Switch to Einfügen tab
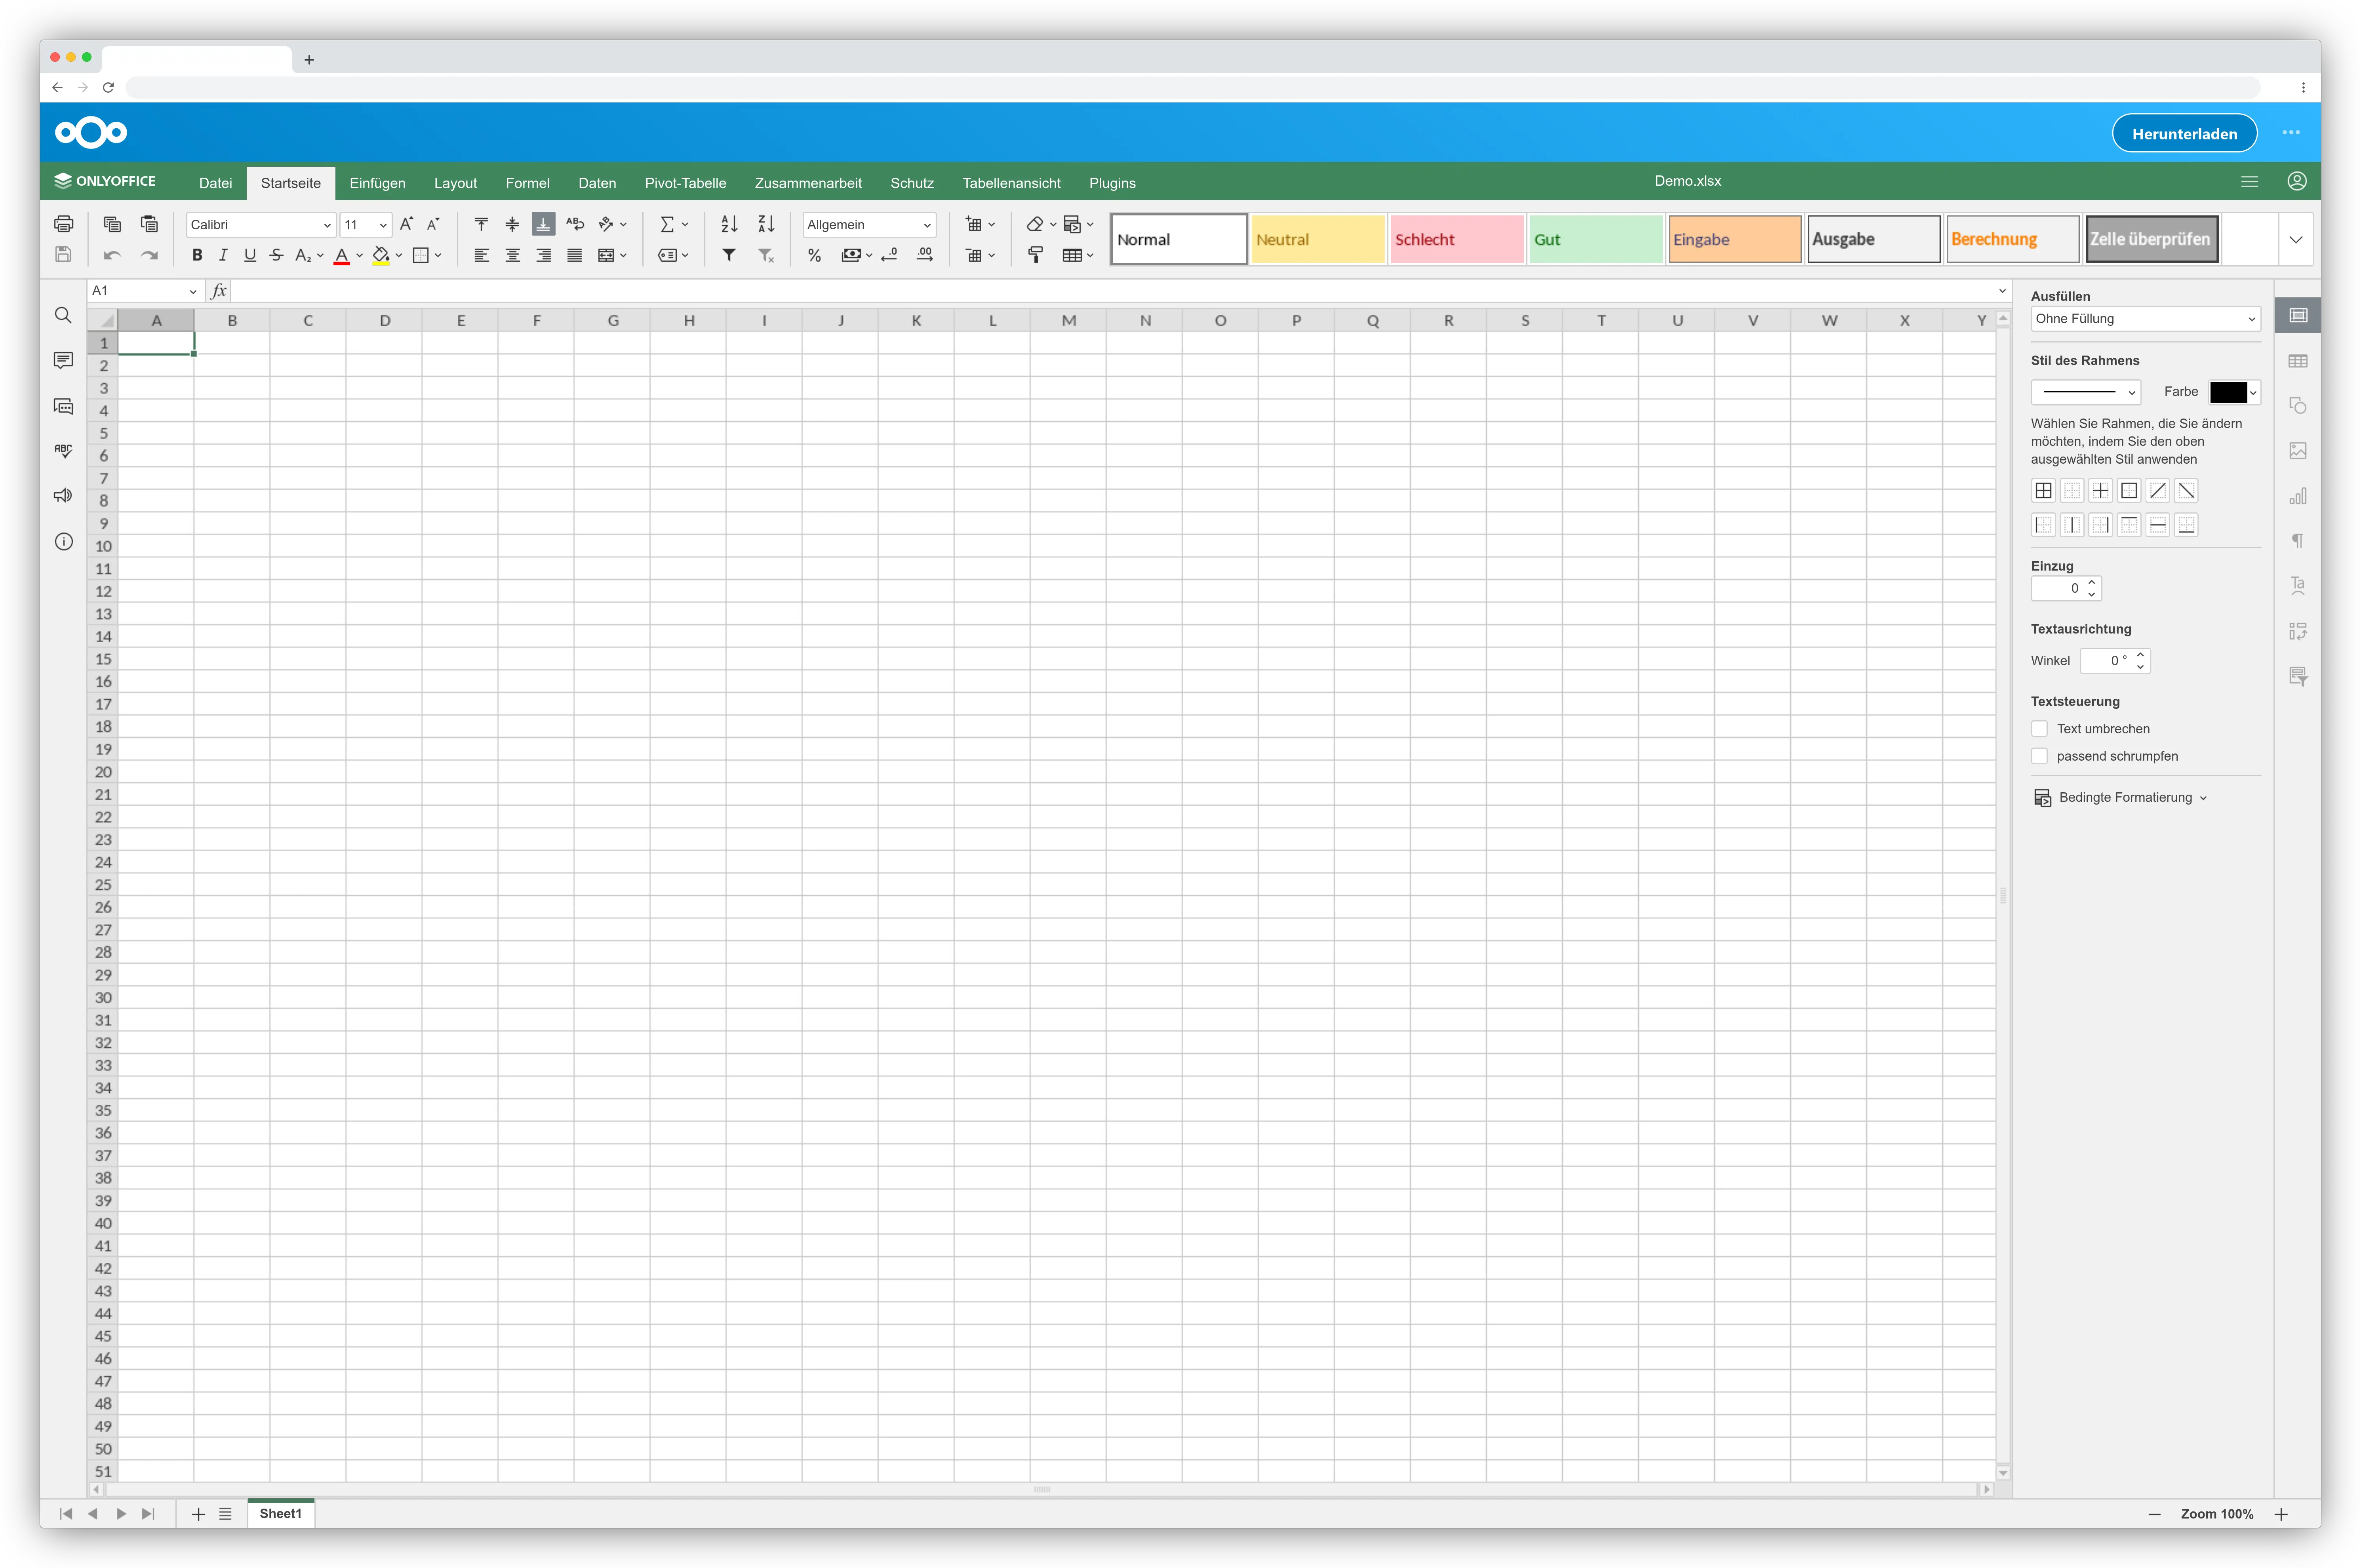2361x1568 pixels. point(377,183)
